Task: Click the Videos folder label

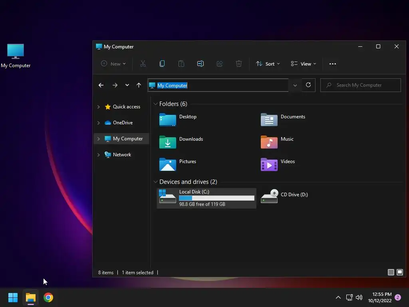Action: (x=288, y=161)
